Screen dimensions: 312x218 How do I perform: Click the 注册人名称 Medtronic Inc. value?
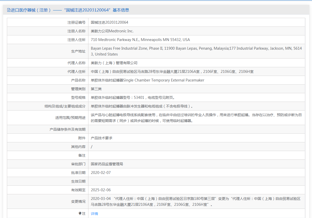click(x=112, y=31)
